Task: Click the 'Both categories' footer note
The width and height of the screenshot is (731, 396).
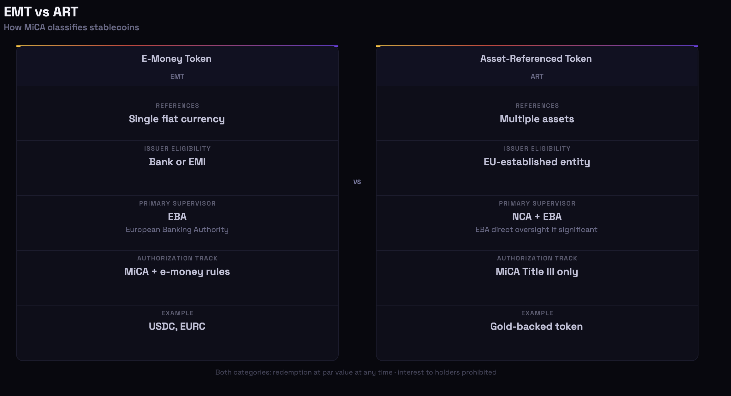Action: [x=356, y=372]
